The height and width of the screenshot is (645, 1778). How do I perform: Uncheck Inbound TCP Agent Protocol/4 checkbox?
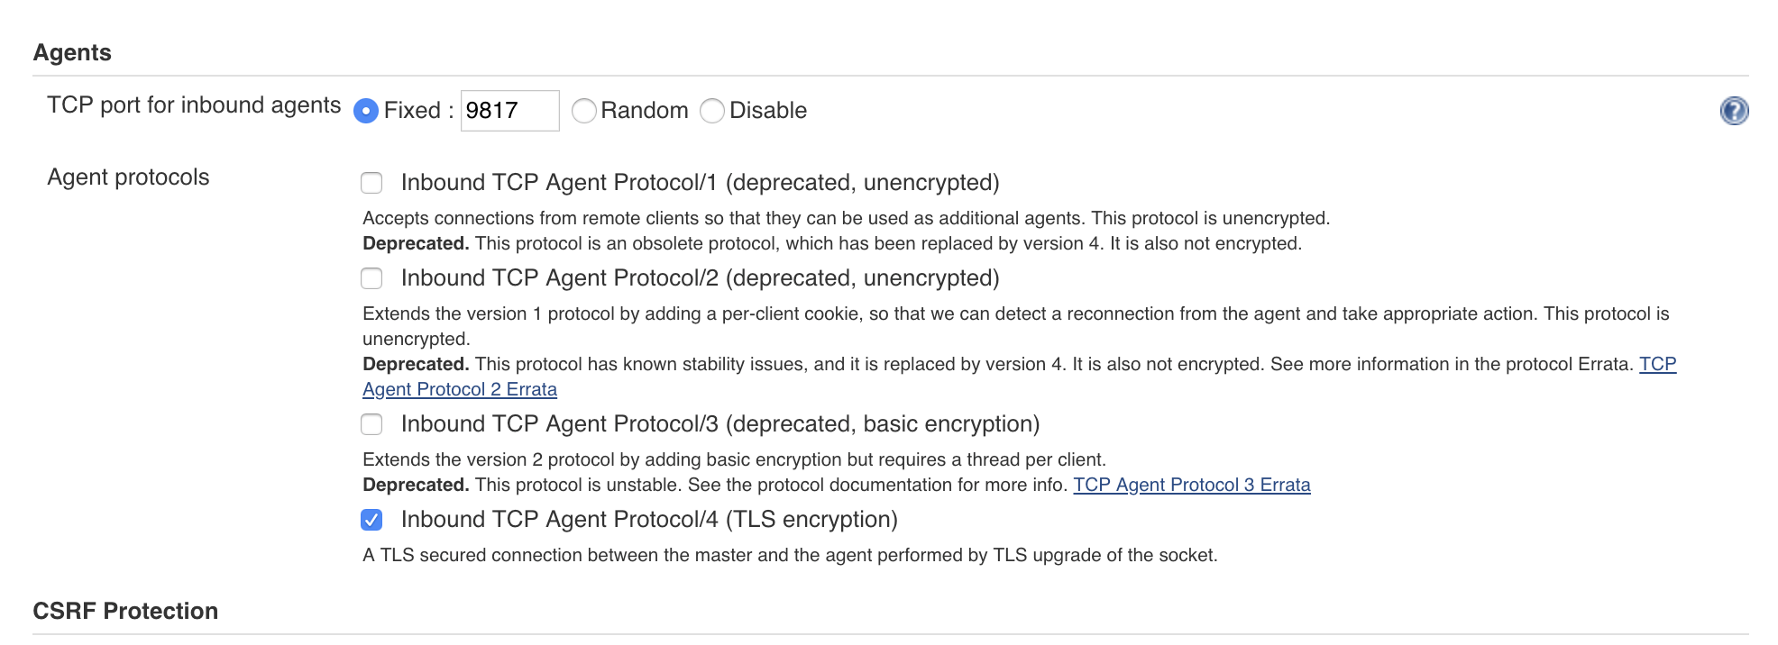[x=371, y=520]
